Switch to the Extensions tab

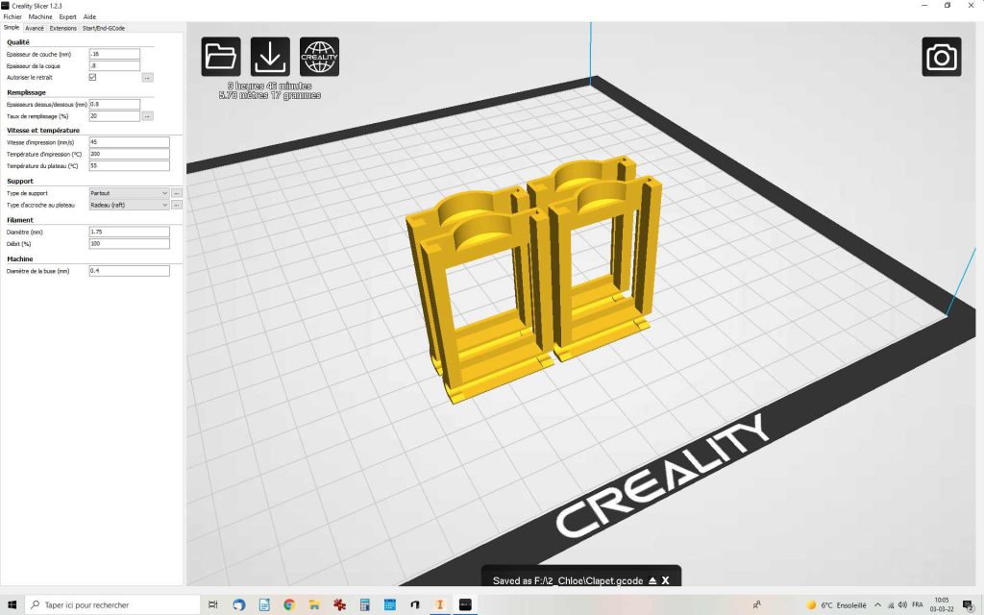click(62, 28)
